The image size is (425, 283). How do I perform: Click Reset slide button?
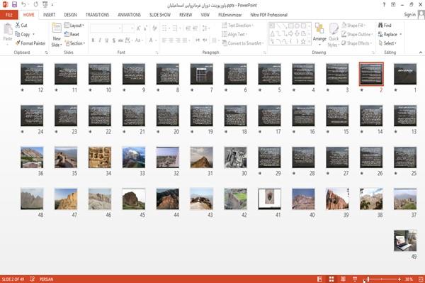pyautogui.click(x=72, y=34)
